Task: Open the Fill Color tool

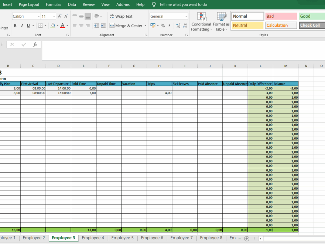Action: tap(53, 26)
